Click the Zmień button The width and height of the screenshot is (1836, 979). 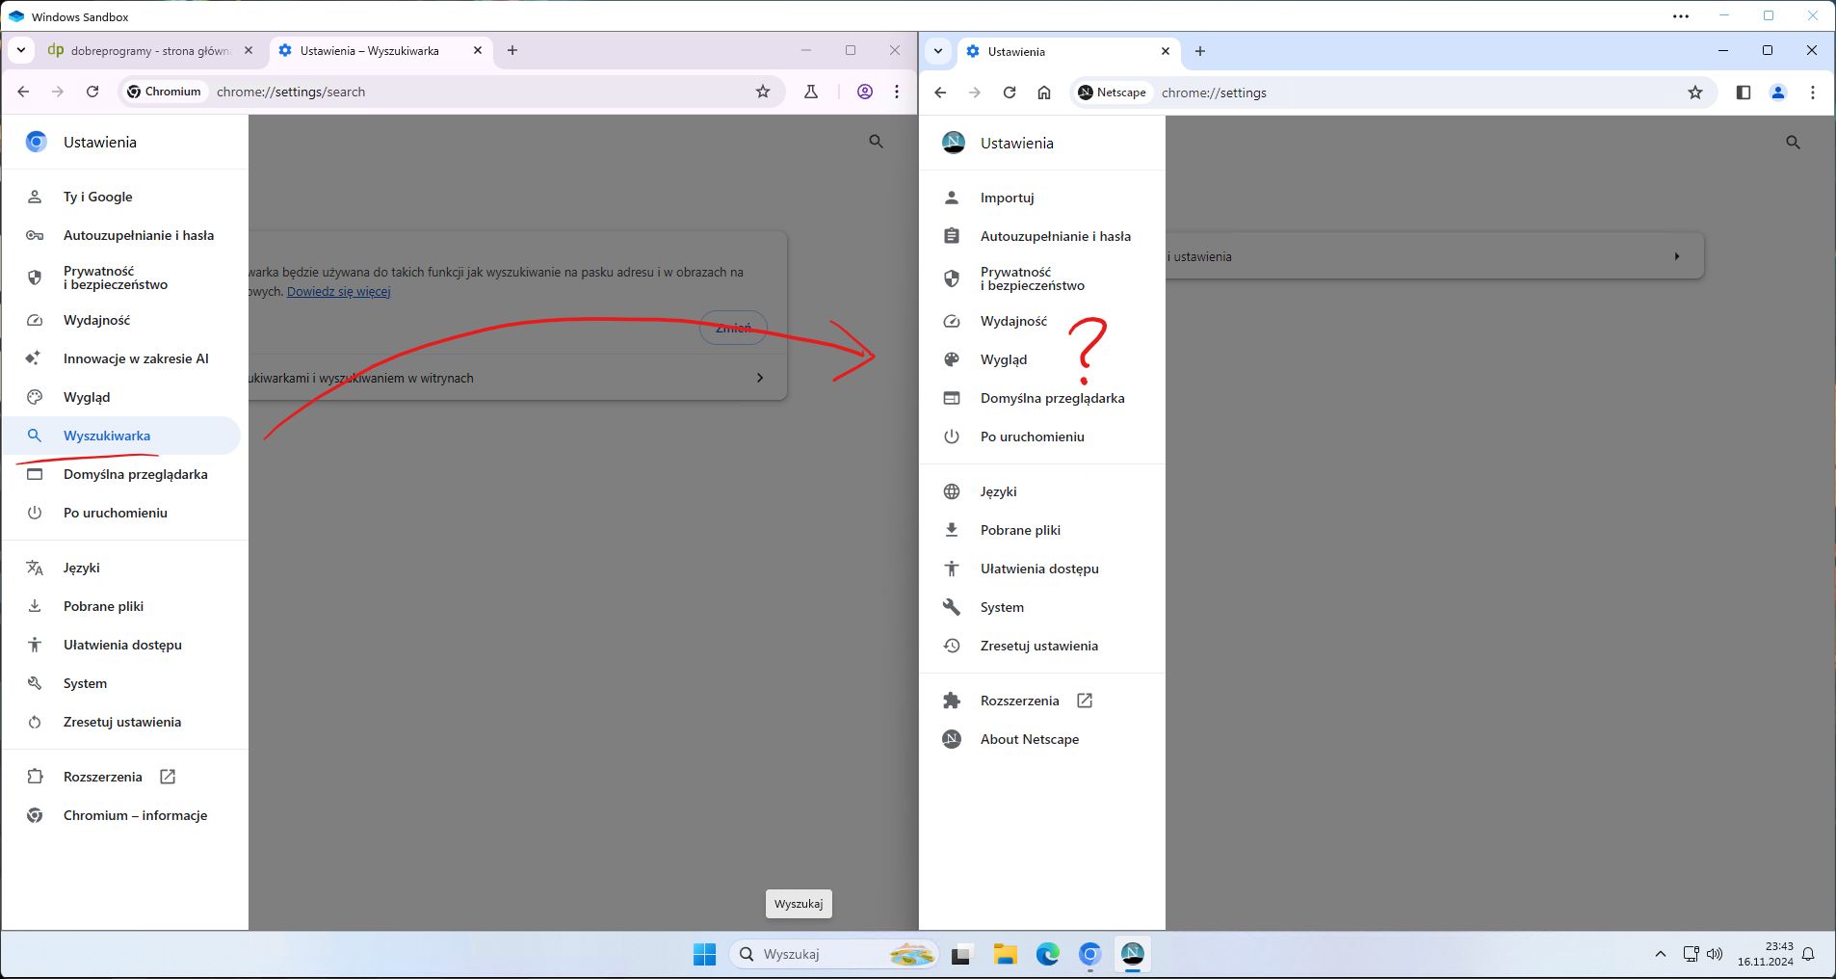pos(733,328)
